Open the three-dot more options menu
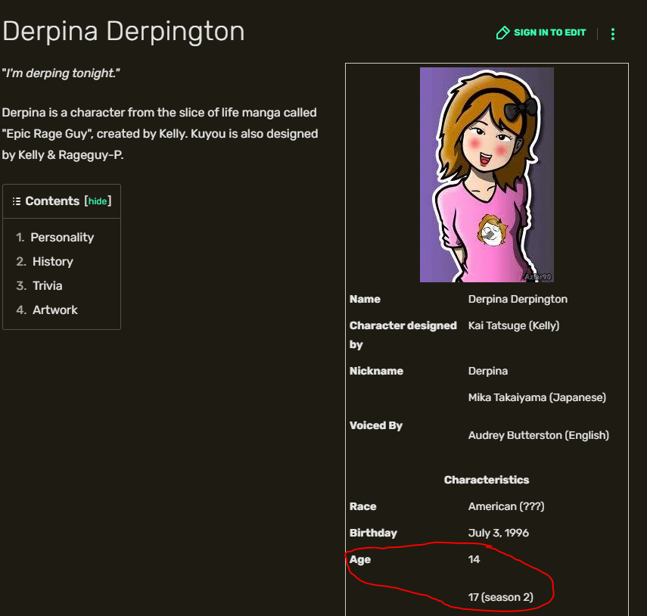 point(613,34)
